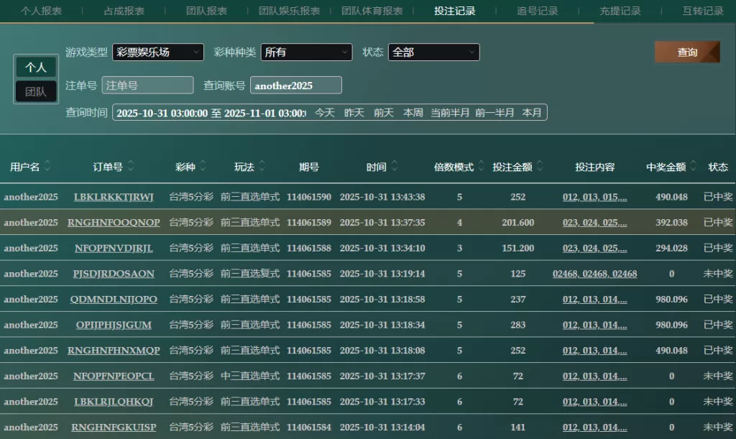
Task: Switch to 追号记录 tab
Action: 538,11
